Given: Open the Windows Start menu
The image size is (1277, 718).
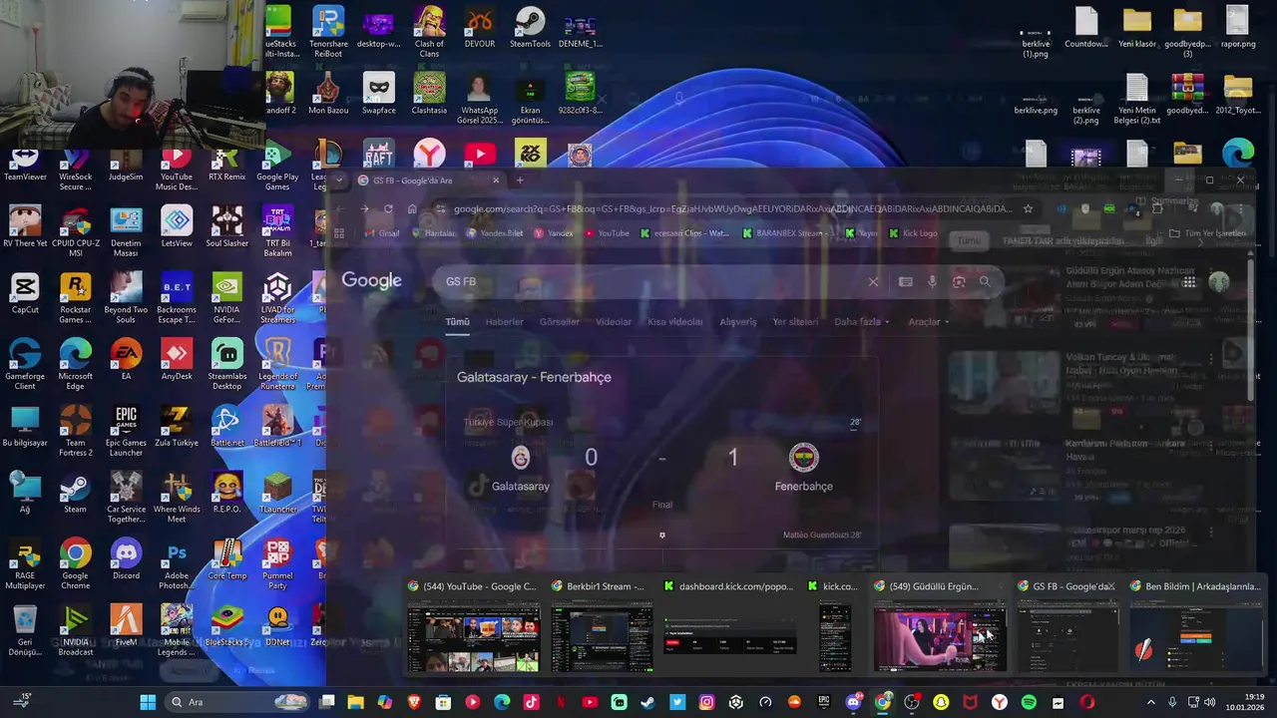Looking at the screenshot, I should pyautogui.click(x=148, y=702).
